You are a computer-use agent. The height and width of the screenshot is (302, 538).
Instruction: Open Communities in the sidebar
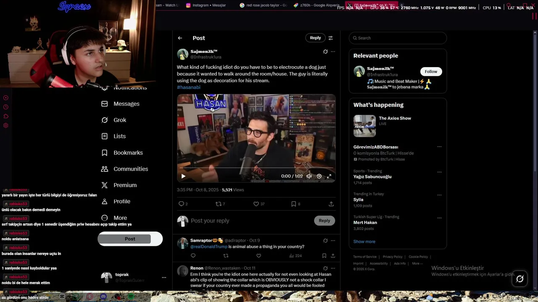tap(124, 169)
